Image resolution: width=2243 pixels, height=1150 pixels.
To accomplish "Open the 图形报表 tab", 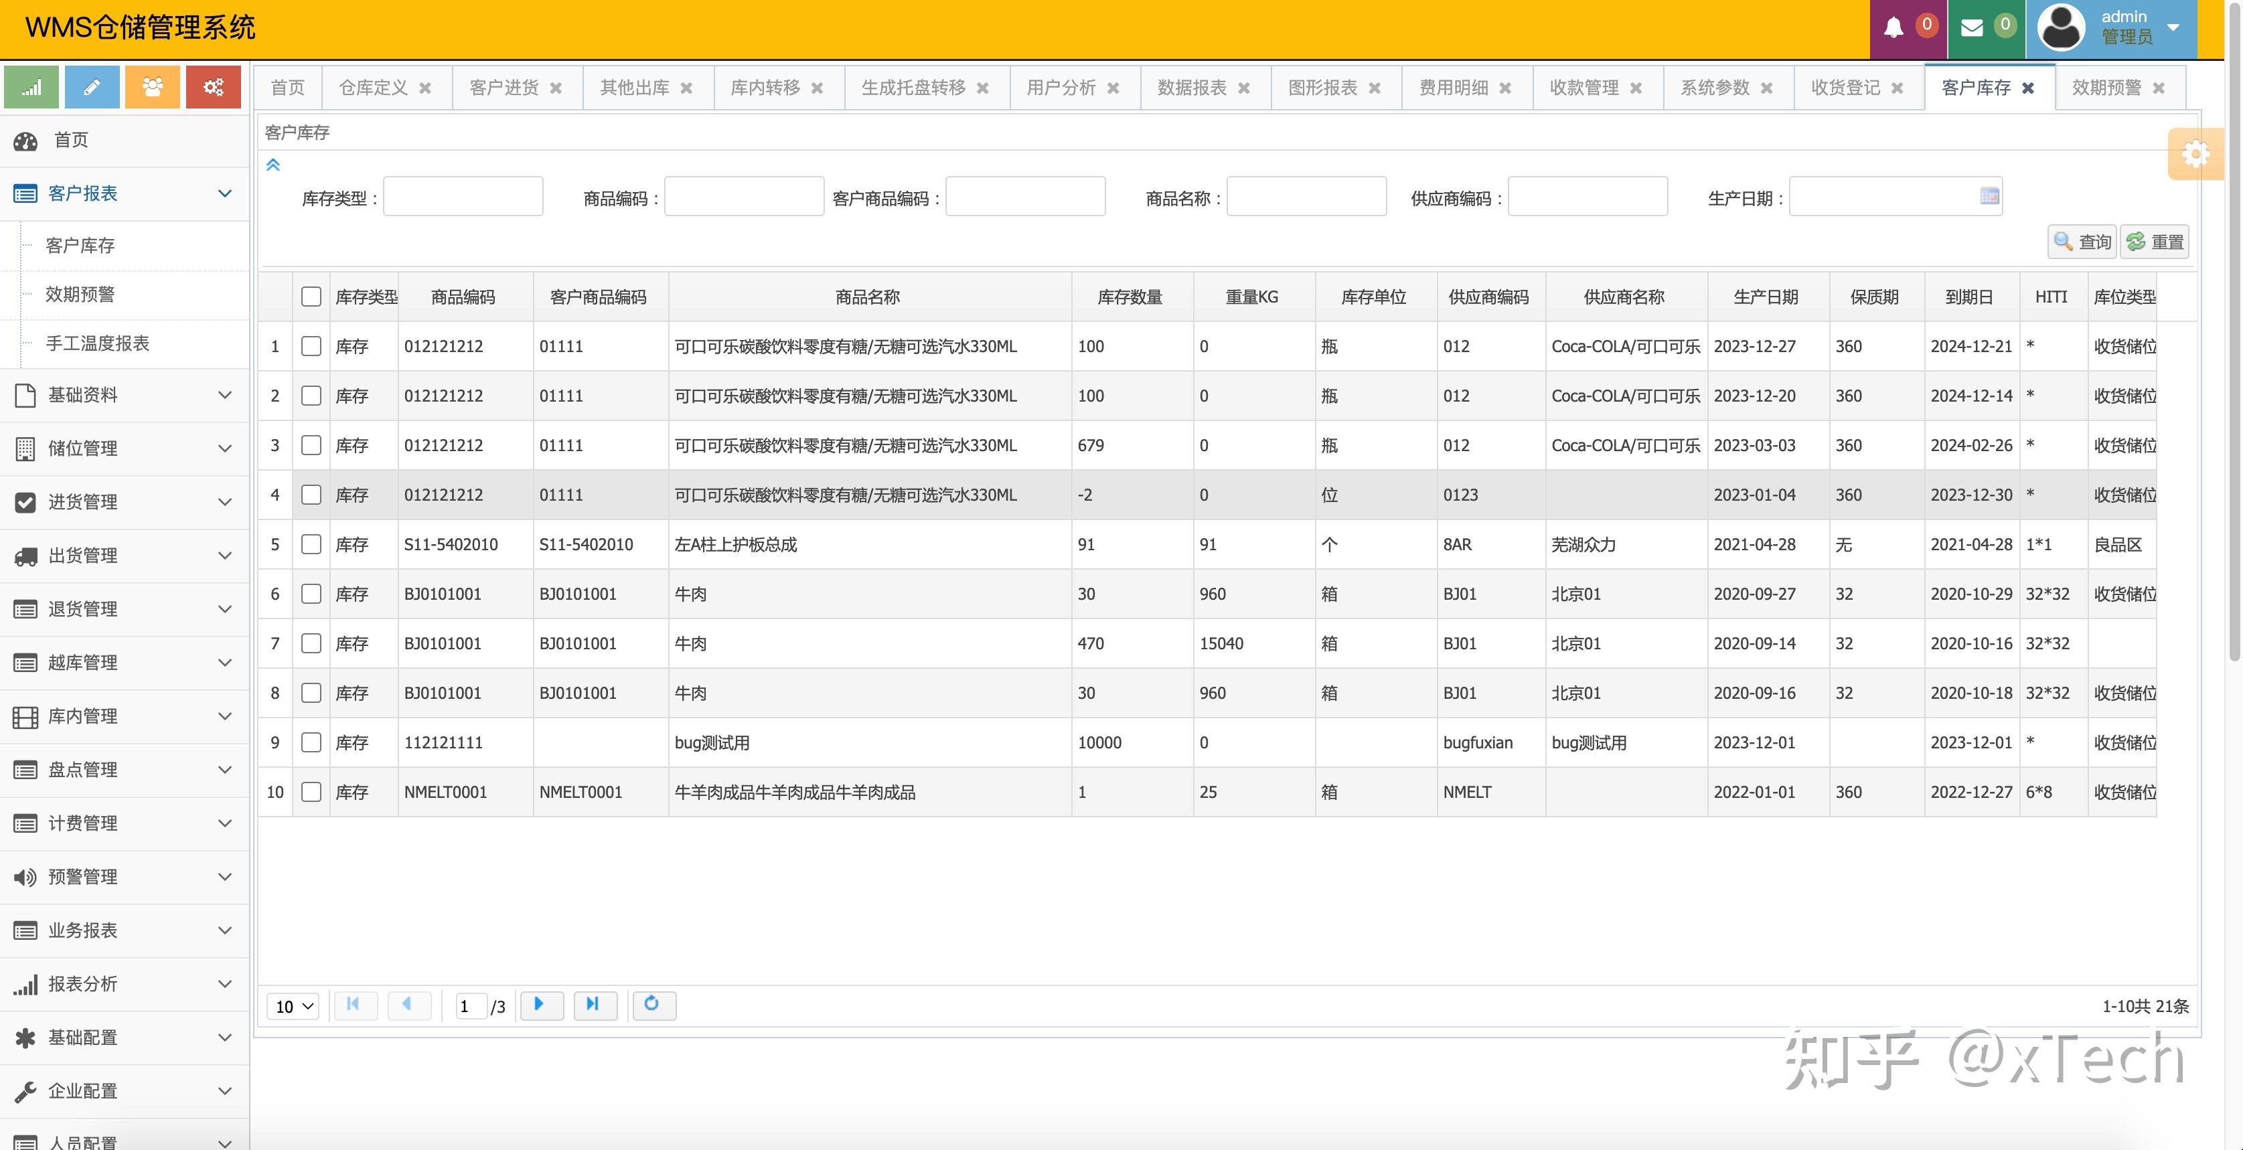I will click(1324, 87).
